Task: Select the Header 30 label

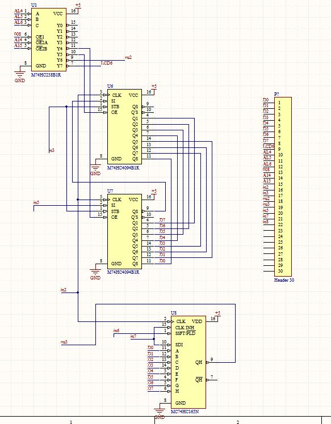Action: (x=284, y=280)
